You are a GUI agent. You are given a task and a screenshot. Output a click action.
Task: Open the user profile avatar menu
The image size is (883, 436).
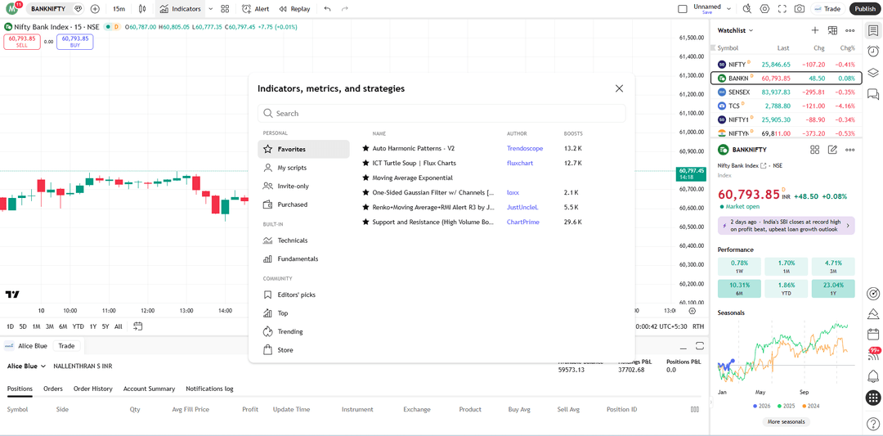point(12,8)
